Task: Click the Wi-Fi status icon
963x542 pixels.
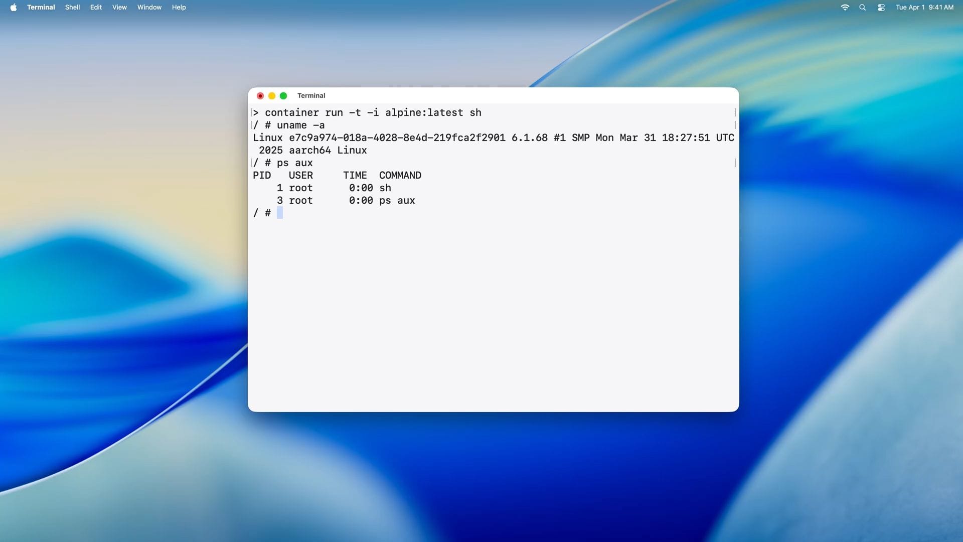Action: 845,7
